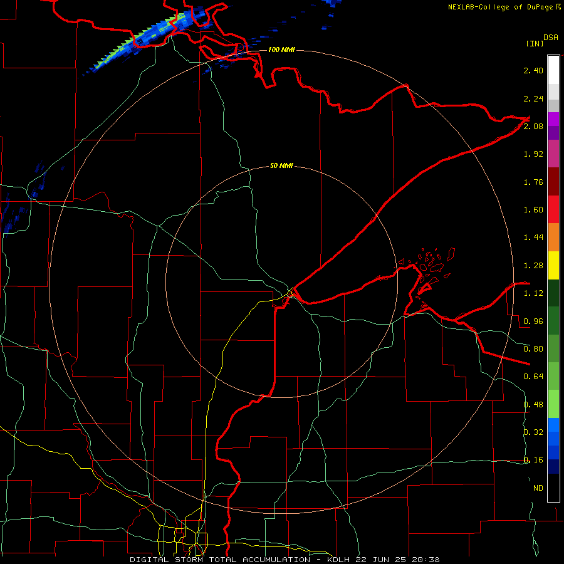Click the 1.76 legend value
This screenshot has width=564, height=564.
pyautogui.click(x=533, y=182)
